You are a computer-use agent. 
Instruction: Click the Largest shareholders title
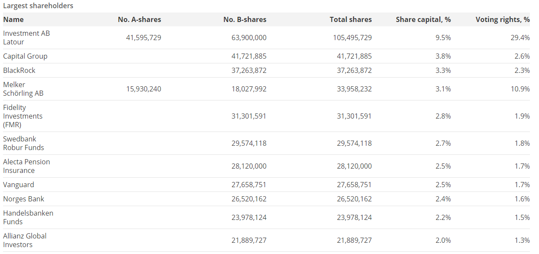(38, 6)
